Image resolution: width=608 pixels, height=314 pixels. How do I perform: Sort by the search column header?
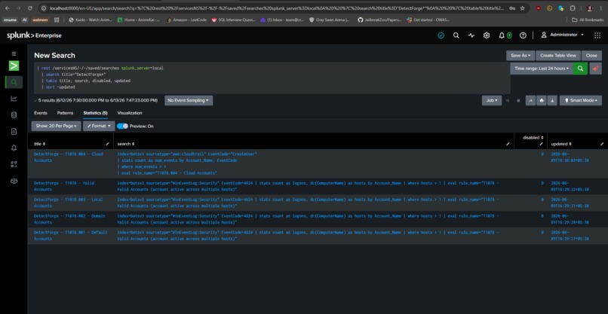point(126,144)
